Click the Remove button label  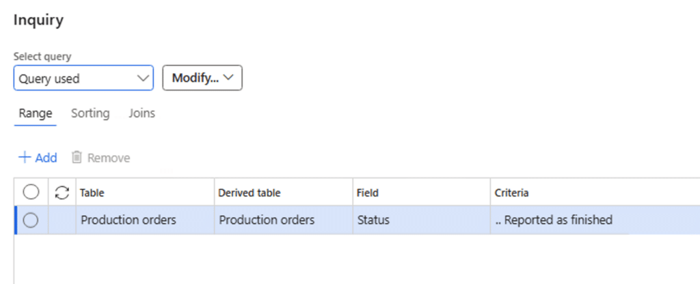[x=109, y=158]
